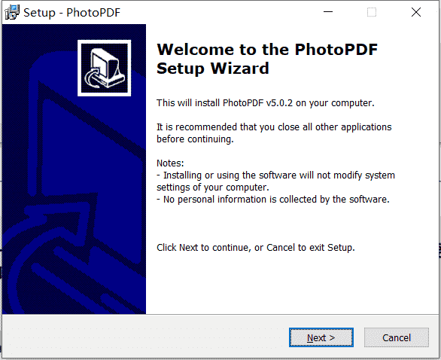Click the 'settings of your computer.' line
Image resolution: width=441 pixels, height=360 pixels.
pos(213,188)
